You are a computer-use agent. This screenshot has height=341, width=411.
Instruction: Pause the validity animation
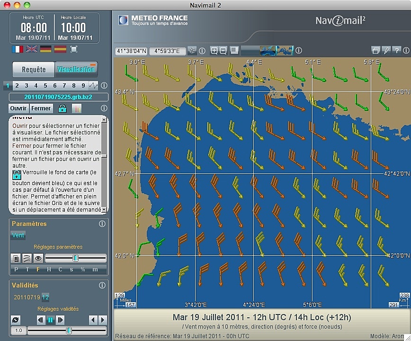click(x=50, y=320)
